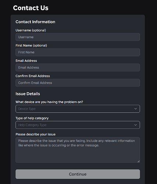
Task: Click the "Confirm Email Address" label text
Action: coord(33,76)
